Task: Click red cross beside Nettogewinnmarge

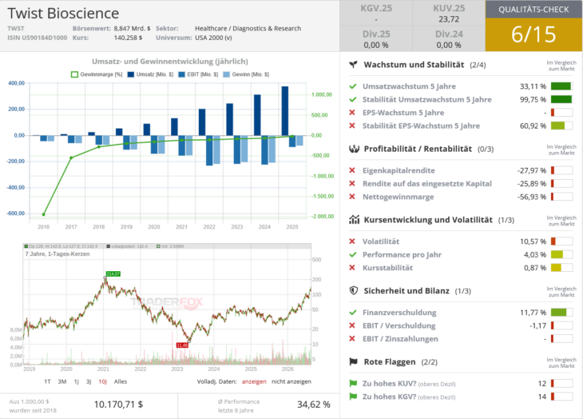Action: [x=352, y=197]
